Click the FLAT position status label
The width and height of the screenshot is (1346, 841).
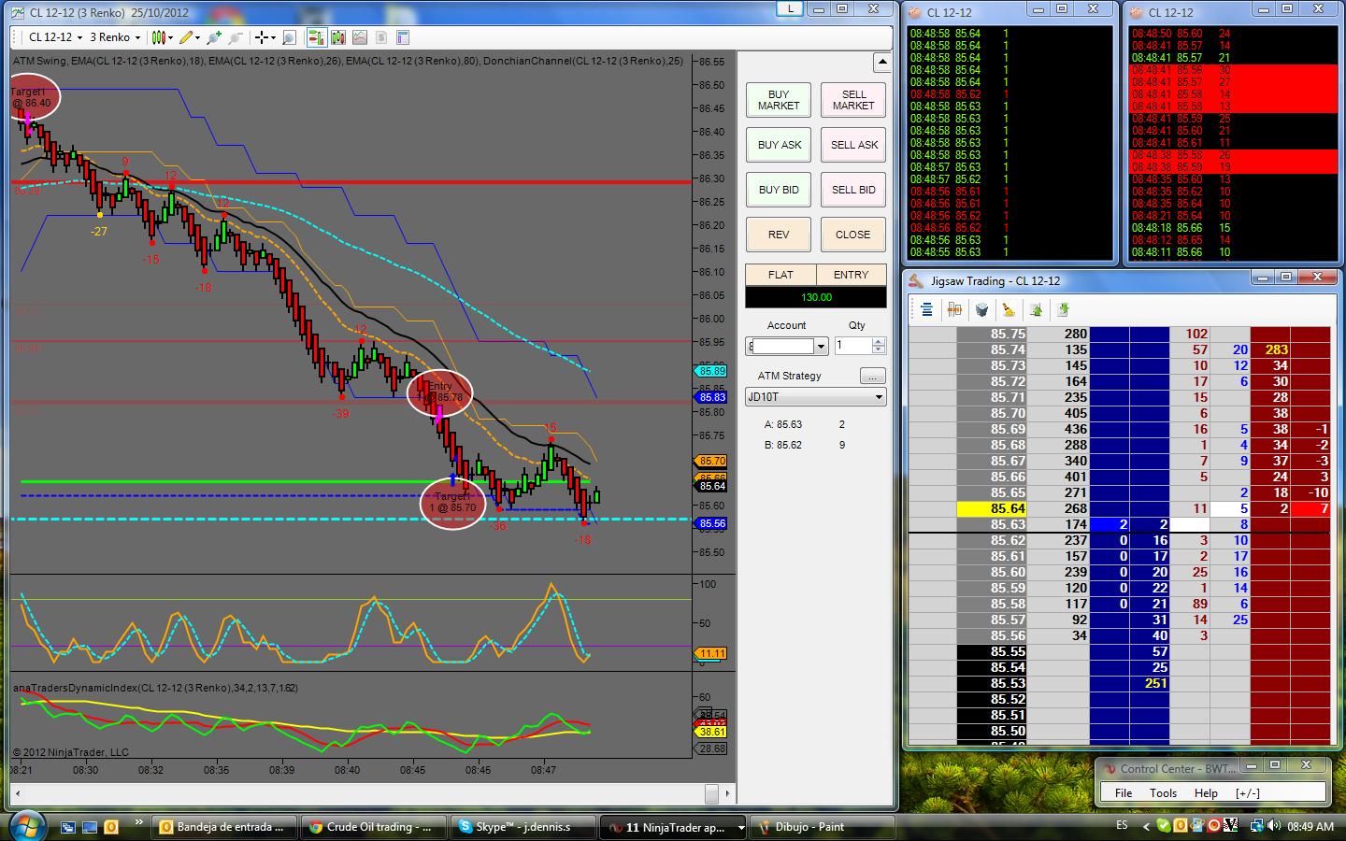tap(780, 275)
